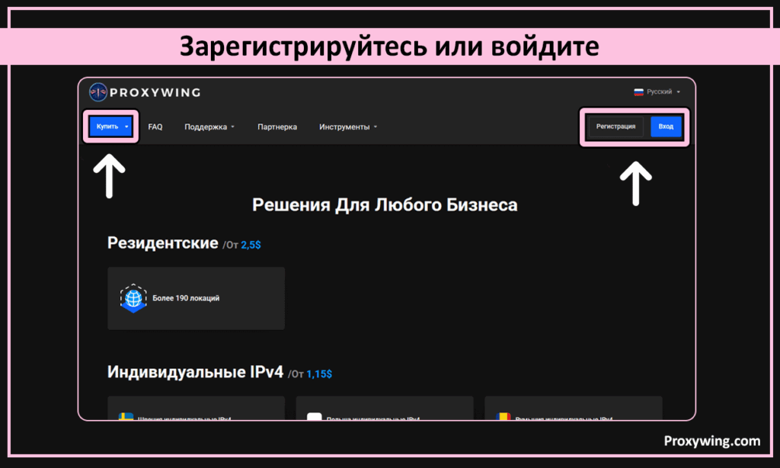Expand the Инструменты menu

(348, 127)
